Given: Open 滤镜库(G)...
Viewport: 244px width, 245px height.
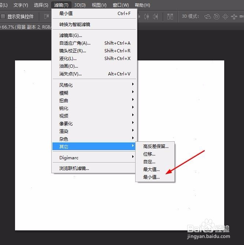Looking at the screenshot, I should 95,36.
